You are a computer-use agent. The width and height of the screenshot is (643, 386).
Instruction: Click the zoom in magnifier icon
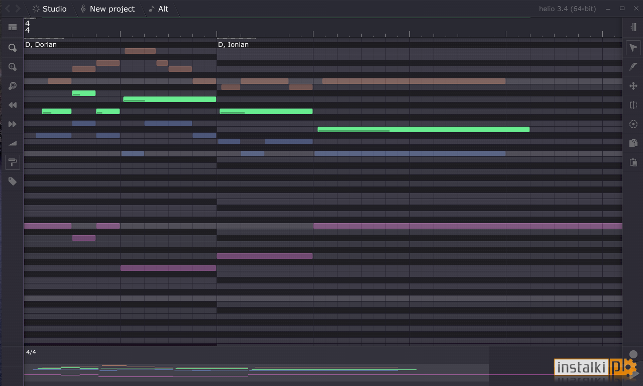click(x=13, y=67)
